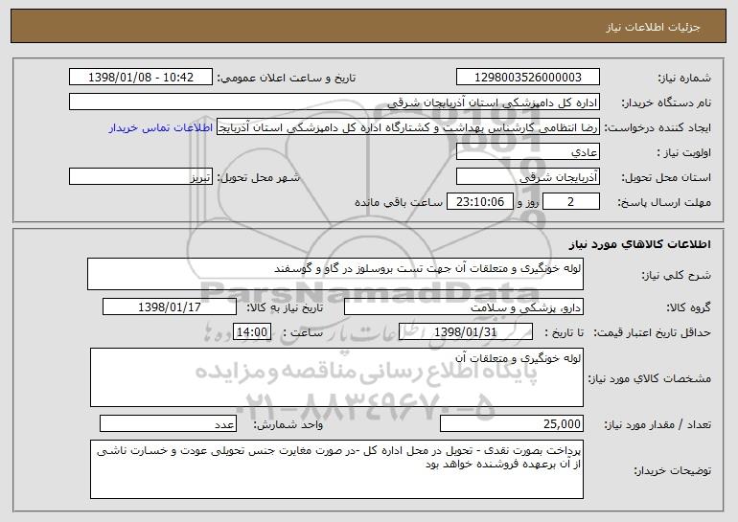This screenshot has height=522, width=738.
Task: Click the label 'ایجاد کننده درخواست:'
Action: pyautogui.click(x=657, y=127)
